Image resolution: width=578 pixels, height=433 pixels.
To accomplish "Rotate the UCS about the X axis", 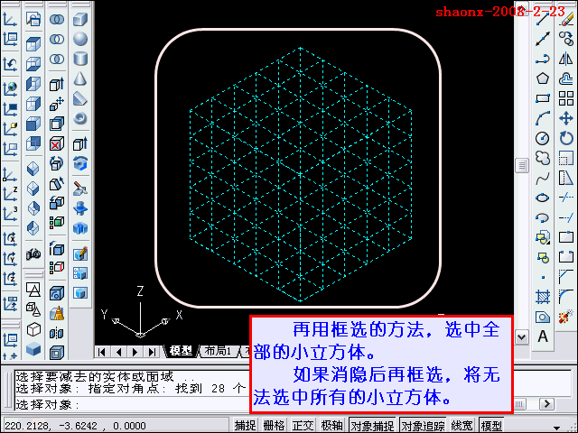I will (x=10, y=239).
